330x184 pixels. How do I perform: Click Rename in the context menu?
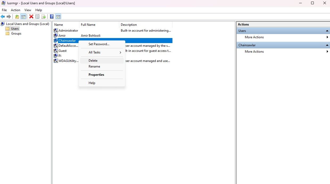pyautogui.click(x=94, y=66)
